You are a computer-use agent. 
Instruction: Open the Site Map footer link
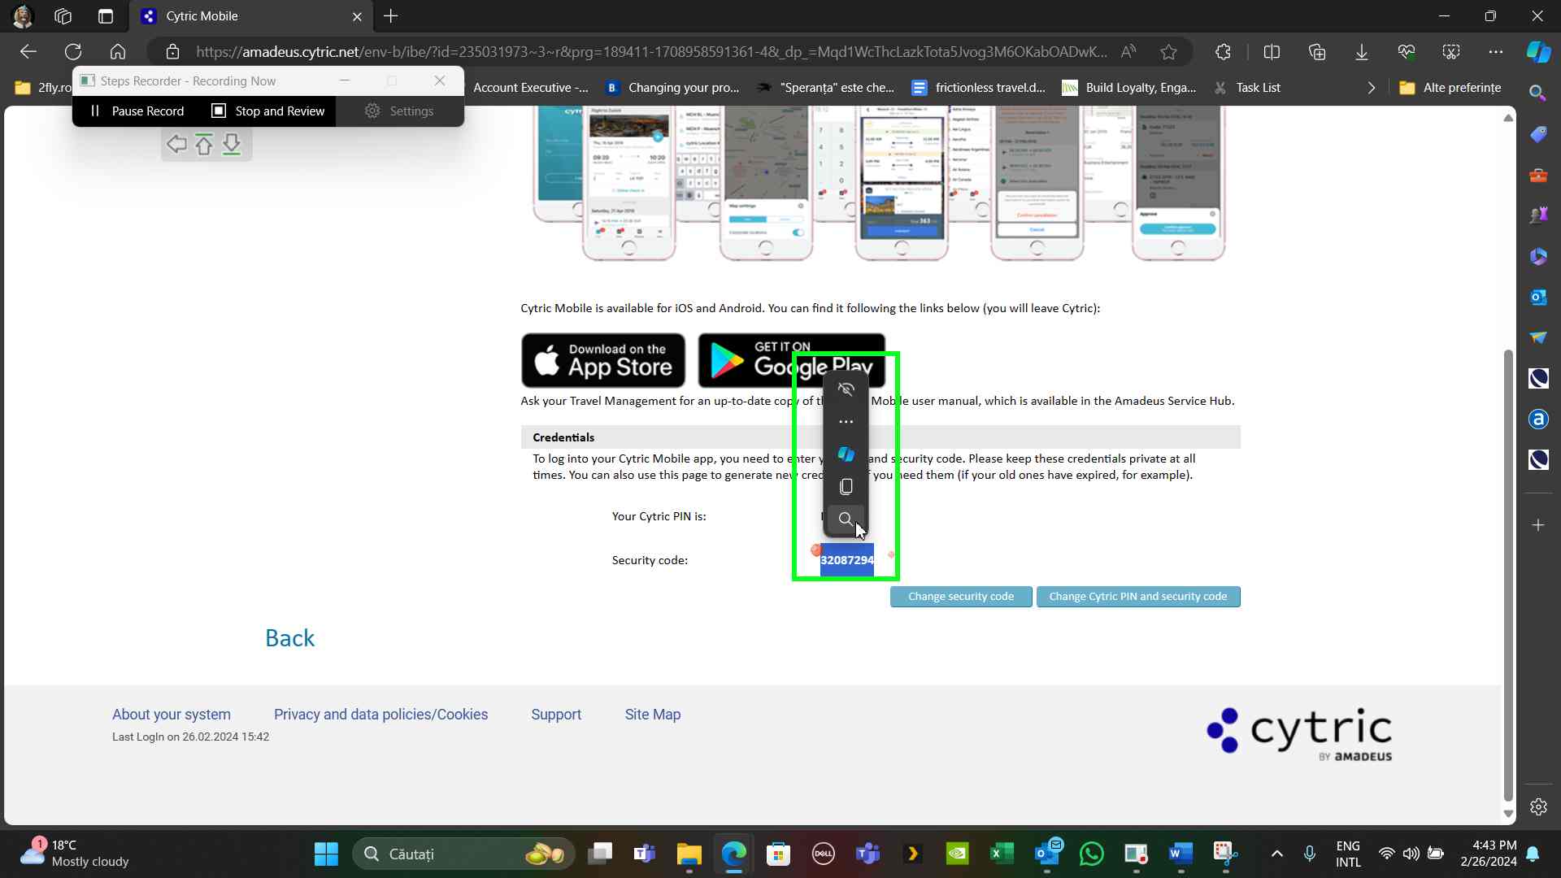click(653, 715)
